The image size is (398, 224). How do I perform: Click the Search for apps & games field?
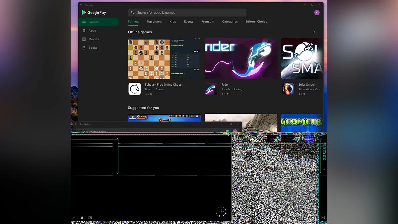click(x=187, y=13)
